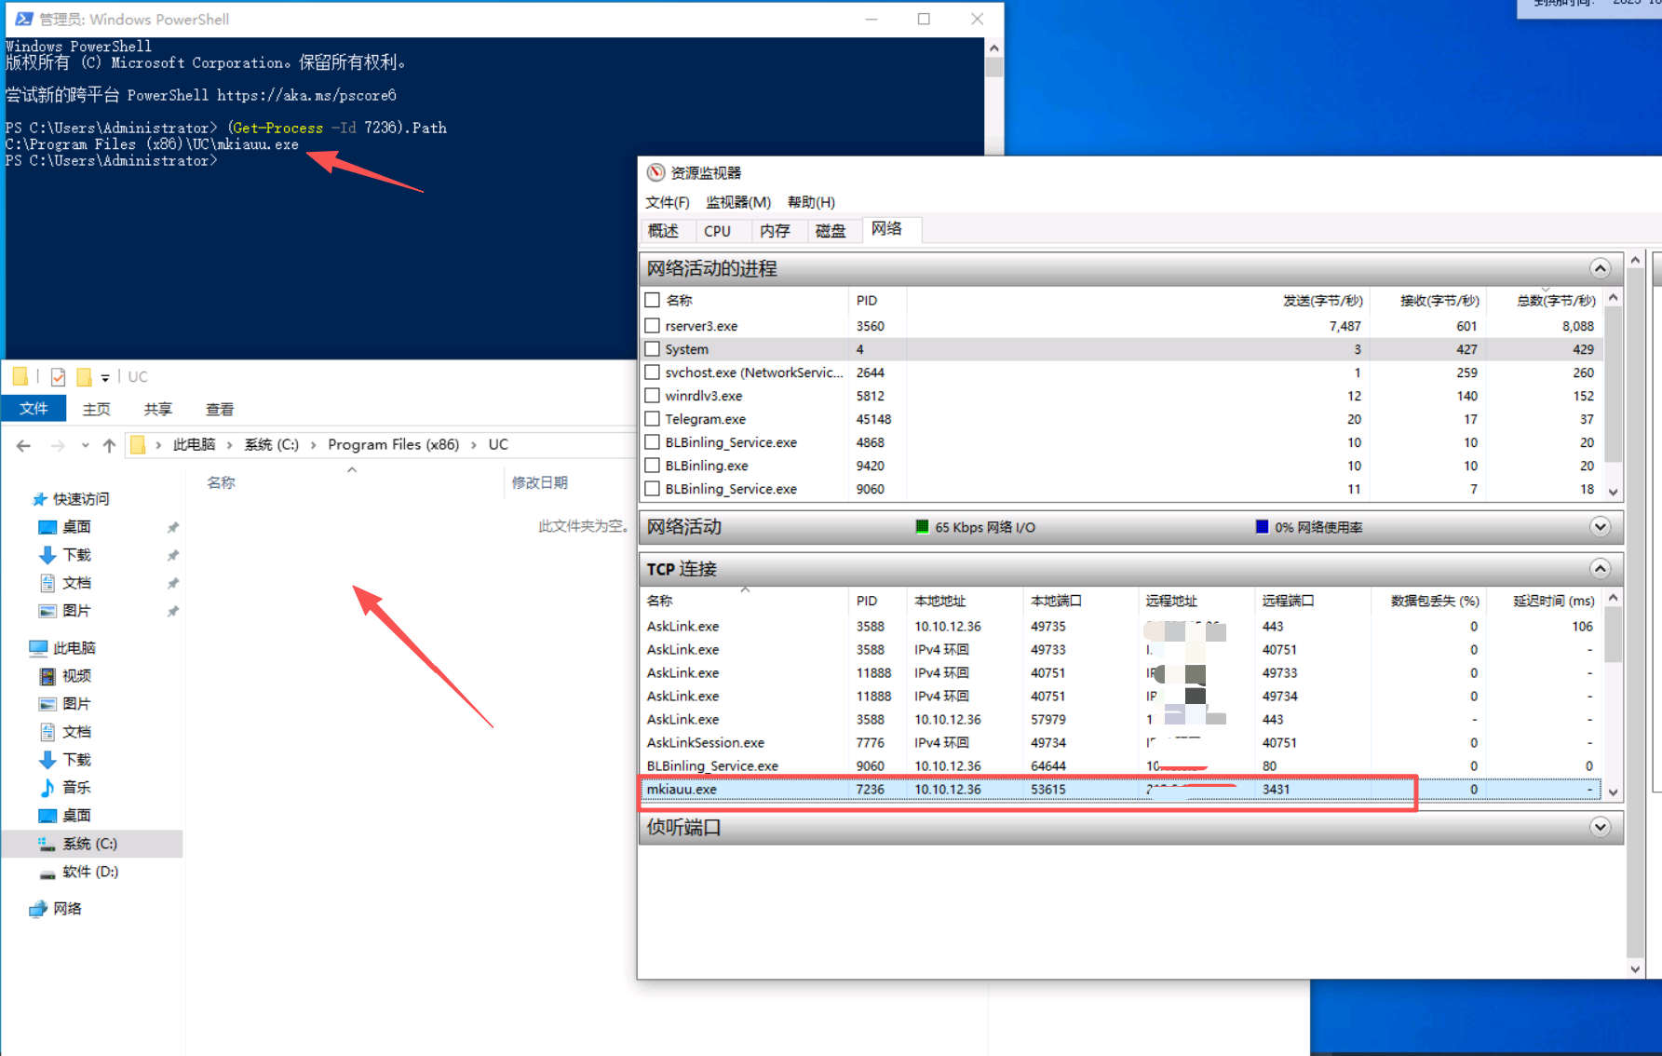This screenshot has height=1056, width=1662.
Task: Expand the listening ports section
Action: tap(1600, 827)
